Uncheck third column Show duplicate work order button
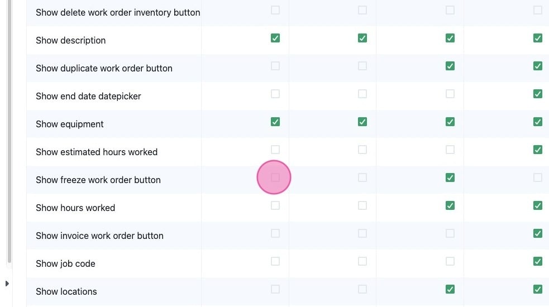This screenshot has width=549, height=307. pos(450,66)
